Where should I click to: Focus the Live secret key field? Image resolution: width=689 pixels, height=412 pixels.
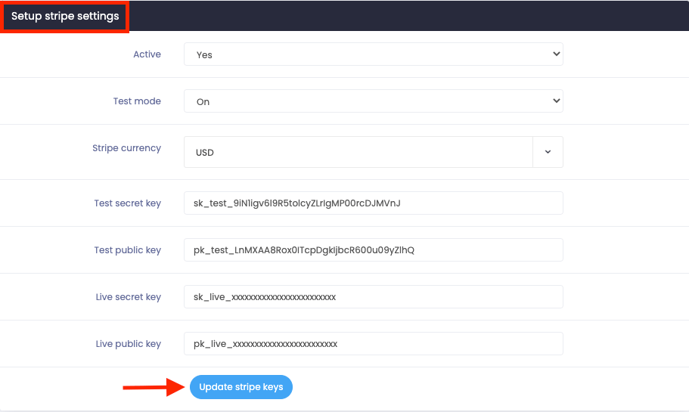coord(373,297)
